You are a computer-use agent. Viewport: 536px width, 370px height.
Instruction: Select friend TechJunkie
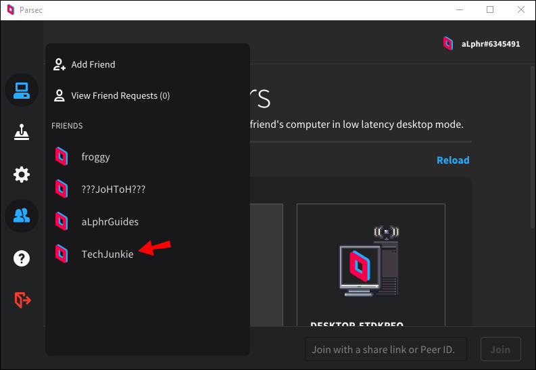(107, 254)
